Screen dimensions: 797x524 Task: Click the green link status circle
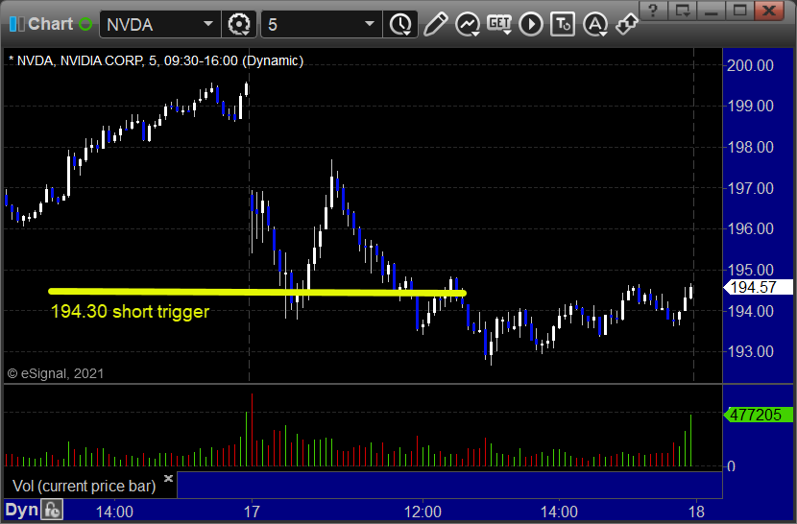[x=85, y=24]
